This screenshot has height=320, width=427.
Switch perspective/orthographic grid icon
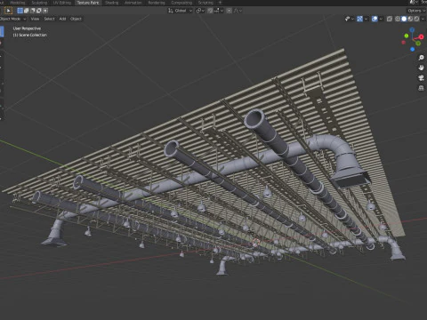421,88
